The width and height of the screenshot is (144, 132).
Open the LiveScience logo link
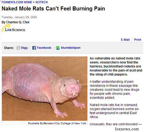[13, 29]
